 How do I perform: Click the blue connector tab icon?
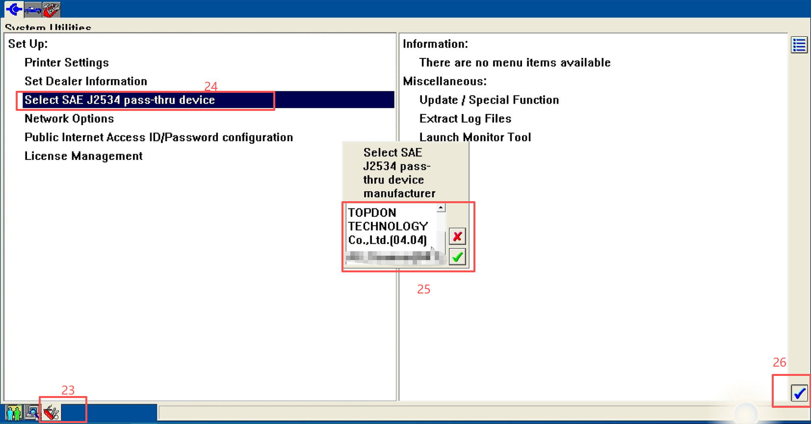click(14, 9)
